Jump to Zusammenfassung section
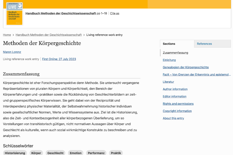233x155 pixels. pyautogui.click(x=175, y=53)
